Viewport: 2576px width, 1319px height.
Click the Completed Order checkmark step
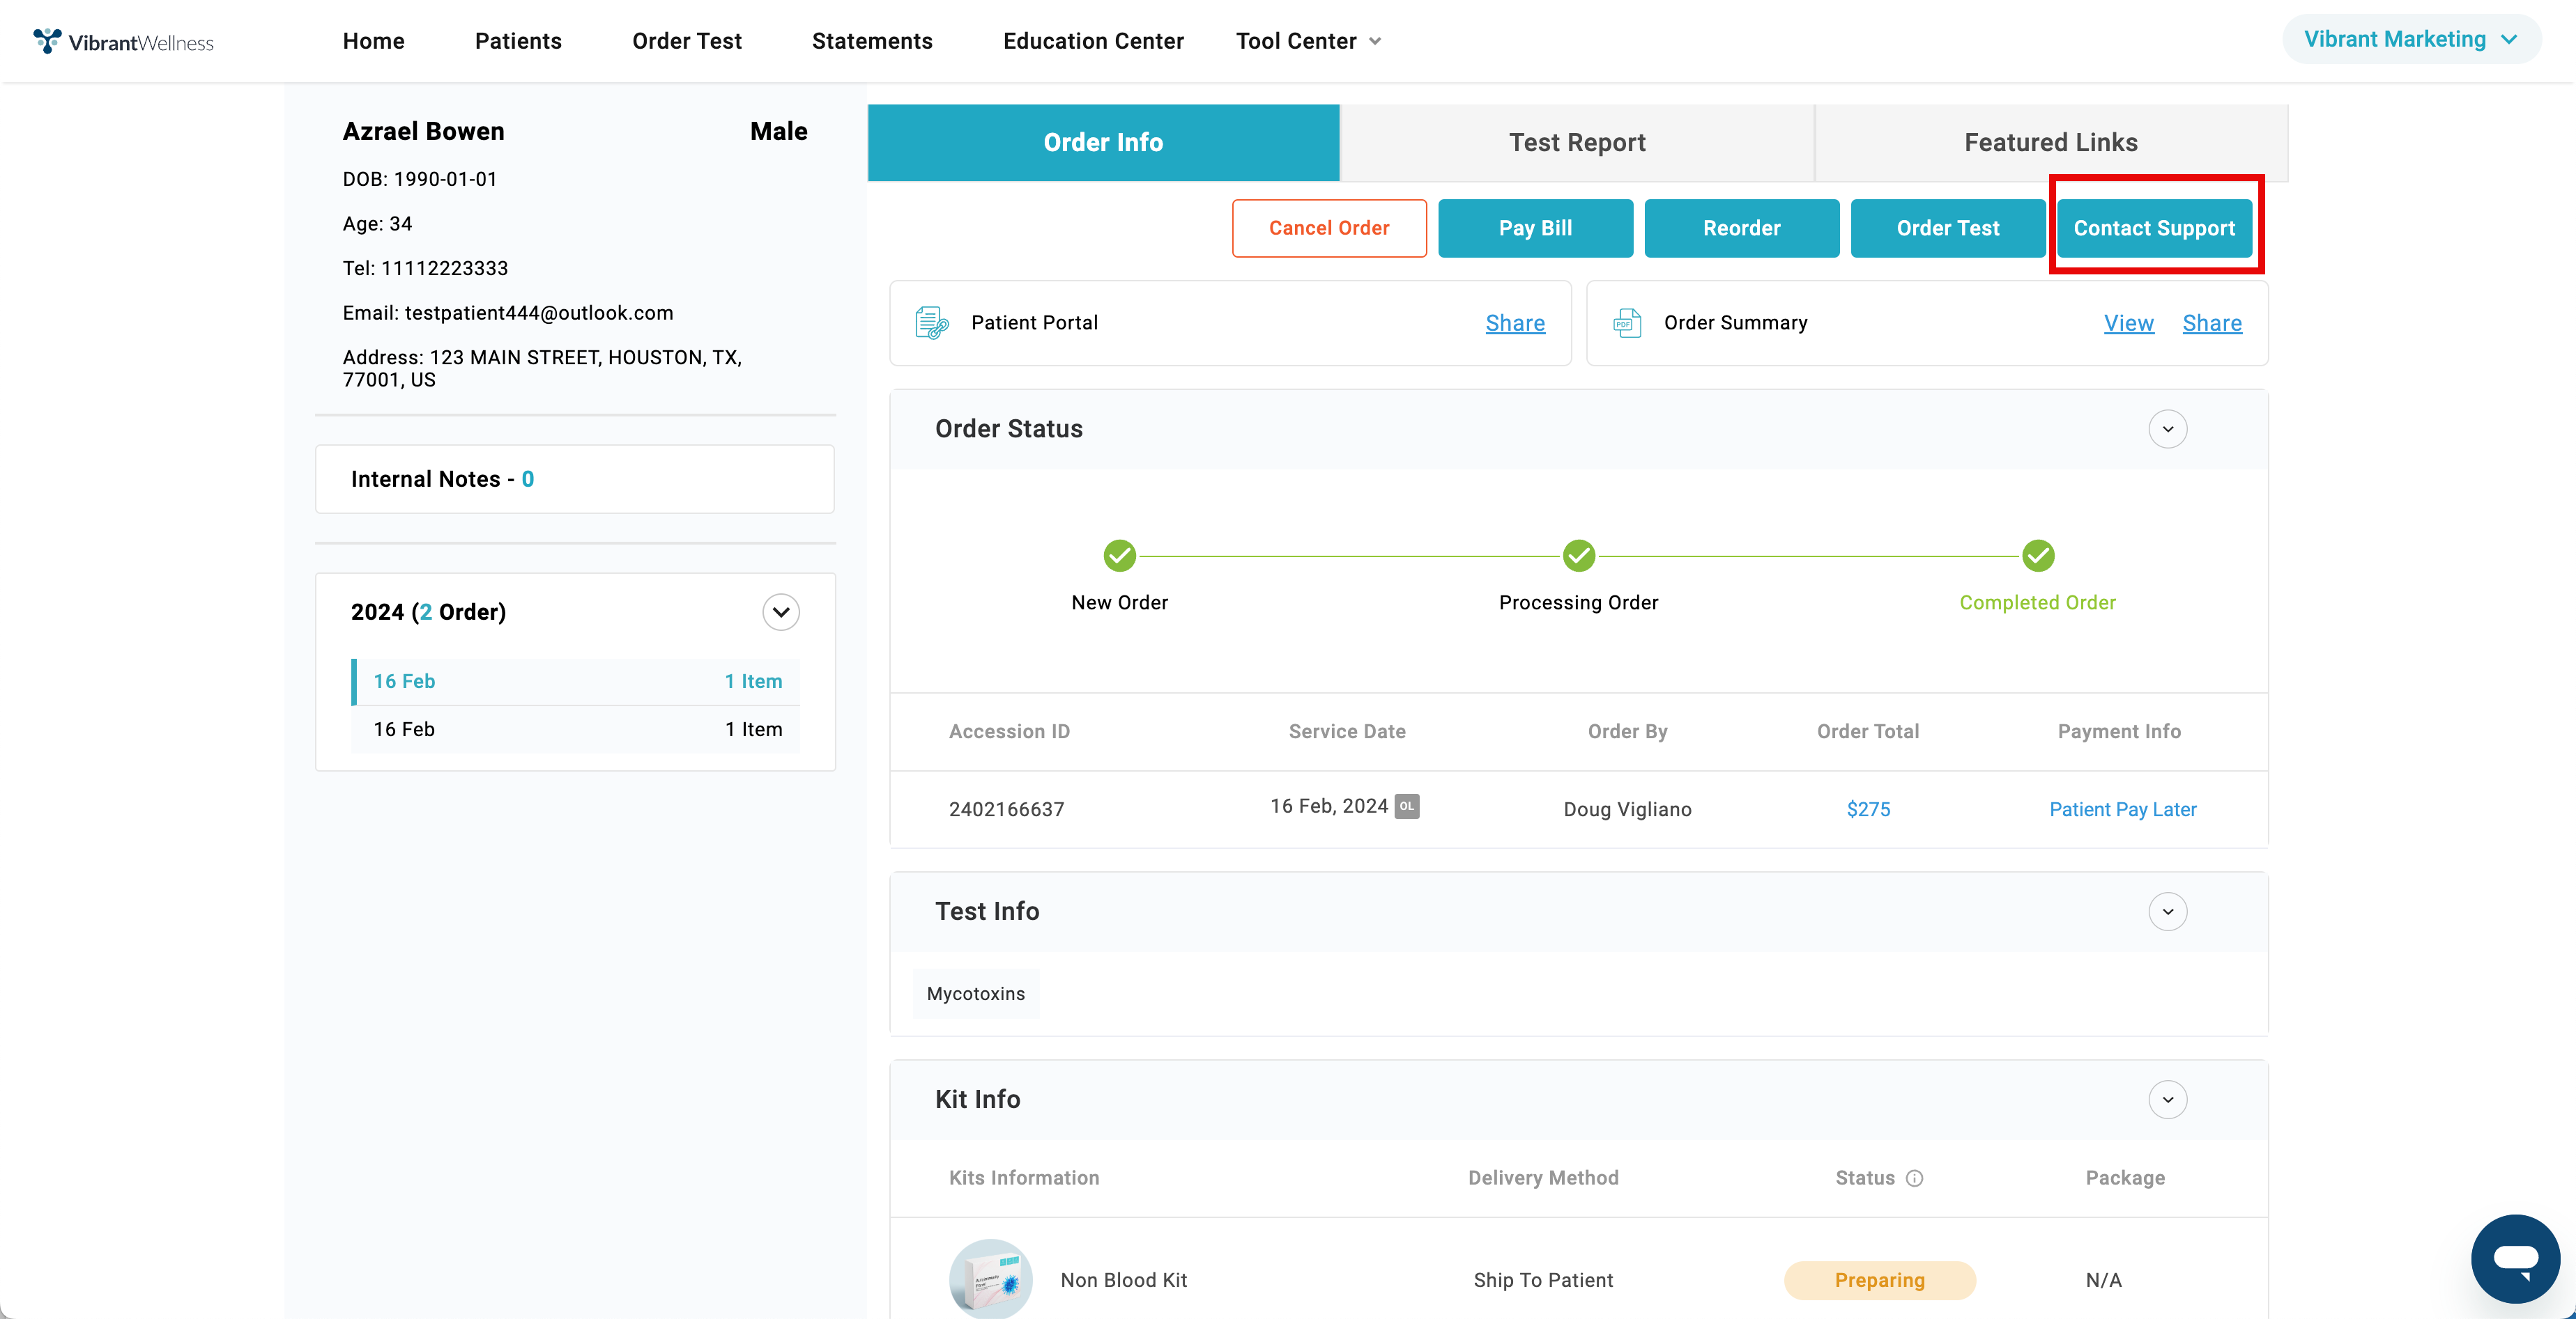[2037, 556]
